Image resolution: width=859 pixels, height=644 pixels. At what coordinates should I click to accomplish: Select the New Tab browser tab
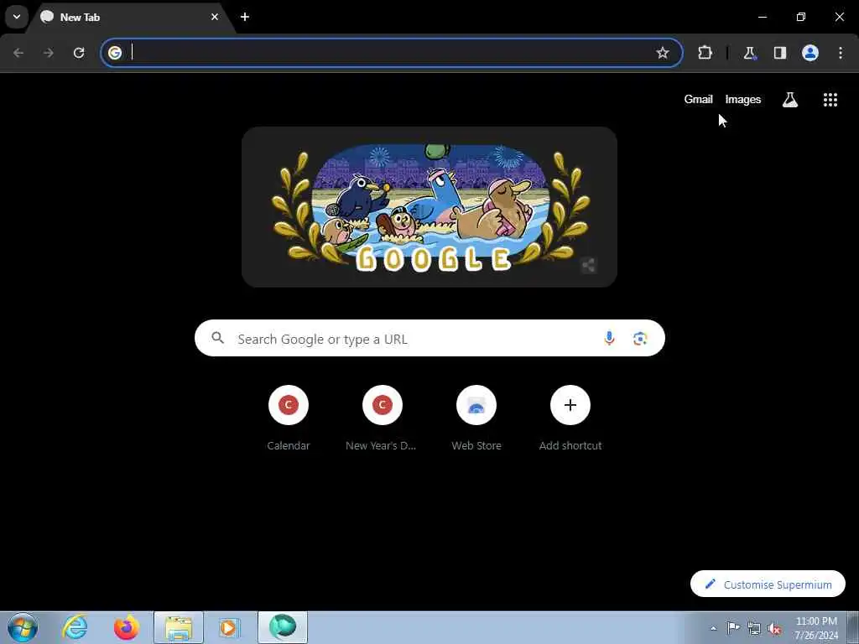click(x=132, y=17)
